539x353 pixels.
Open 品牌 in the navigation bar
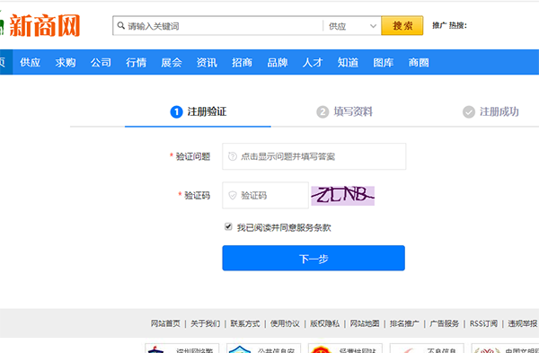(x=278, y=62)
